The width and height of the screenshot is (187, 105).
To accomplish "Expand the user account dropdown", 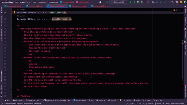I will [101, 2].
